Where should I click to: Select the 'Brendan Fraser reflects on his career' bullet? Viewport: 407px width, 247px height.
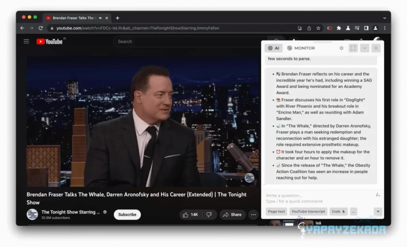(324, 83)
